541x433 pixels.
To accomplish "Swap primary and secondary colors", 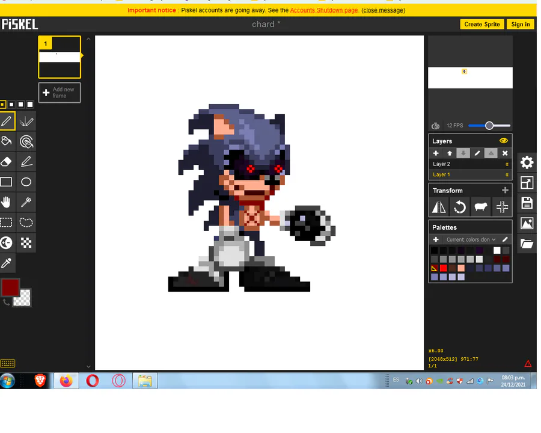I will [x=6, y=303].
